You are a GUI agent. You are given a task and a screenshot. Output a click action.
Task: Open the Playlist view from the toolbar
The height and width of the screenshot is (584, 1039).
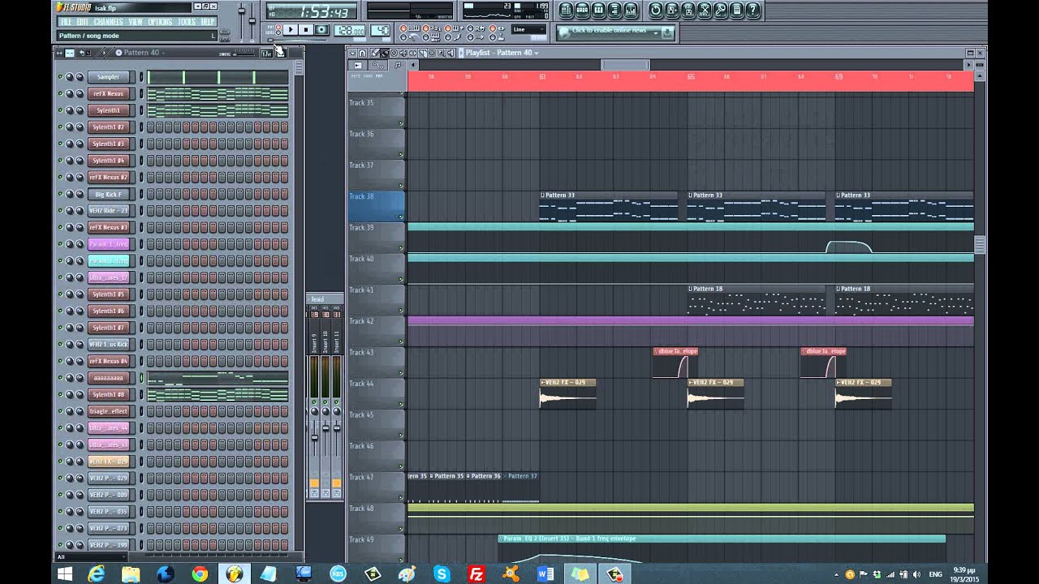point(567,11)
